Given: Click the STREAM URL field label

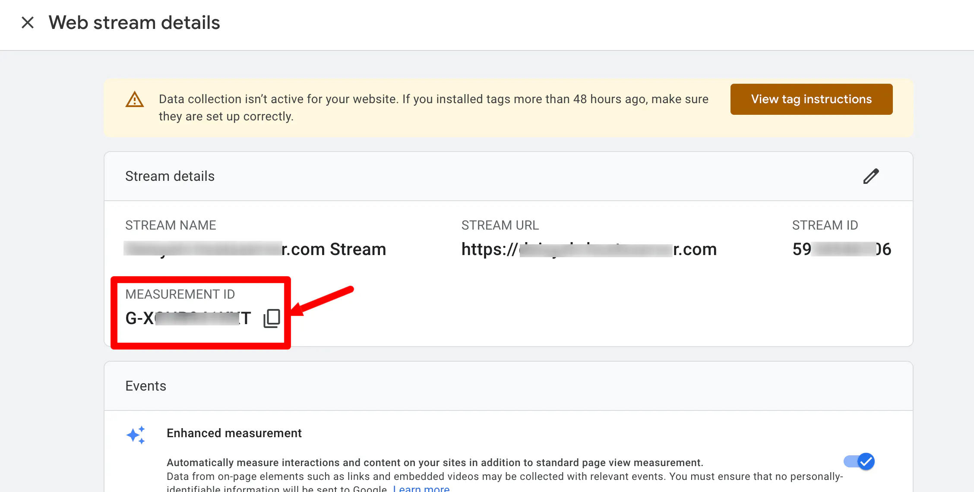Looking at the screenshot, I should (x=500, y=225).
